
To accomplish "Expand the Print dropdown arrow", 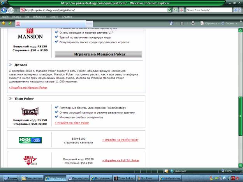I will (x=198, y=23).
